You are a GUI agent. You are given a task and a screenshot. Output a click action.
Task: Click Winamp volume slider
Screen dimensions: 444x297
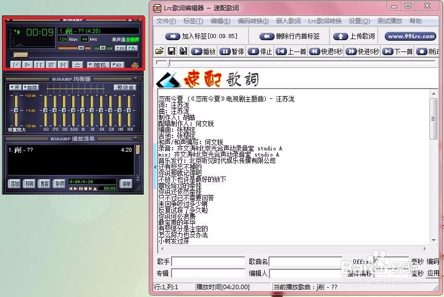(x=81, y=48)
